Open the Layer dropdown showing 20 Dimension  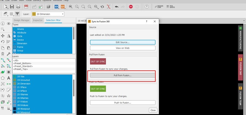48,14
